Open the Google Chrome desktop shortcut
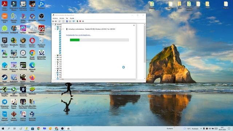This screenshot has height=131, width=233. point(32,55)
